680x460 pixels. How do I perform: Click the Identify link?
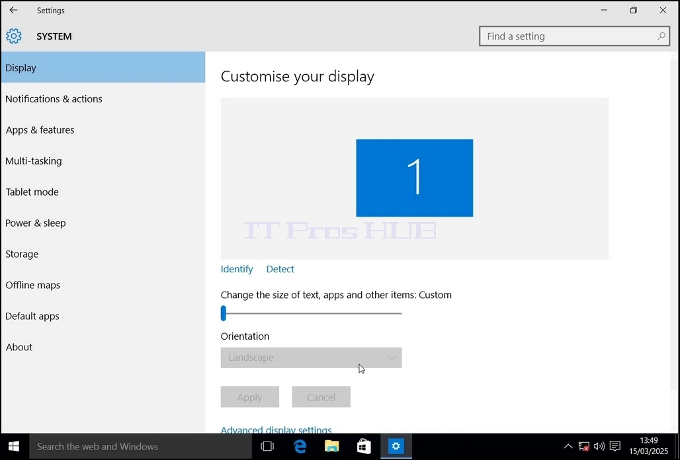click(237, 269)
